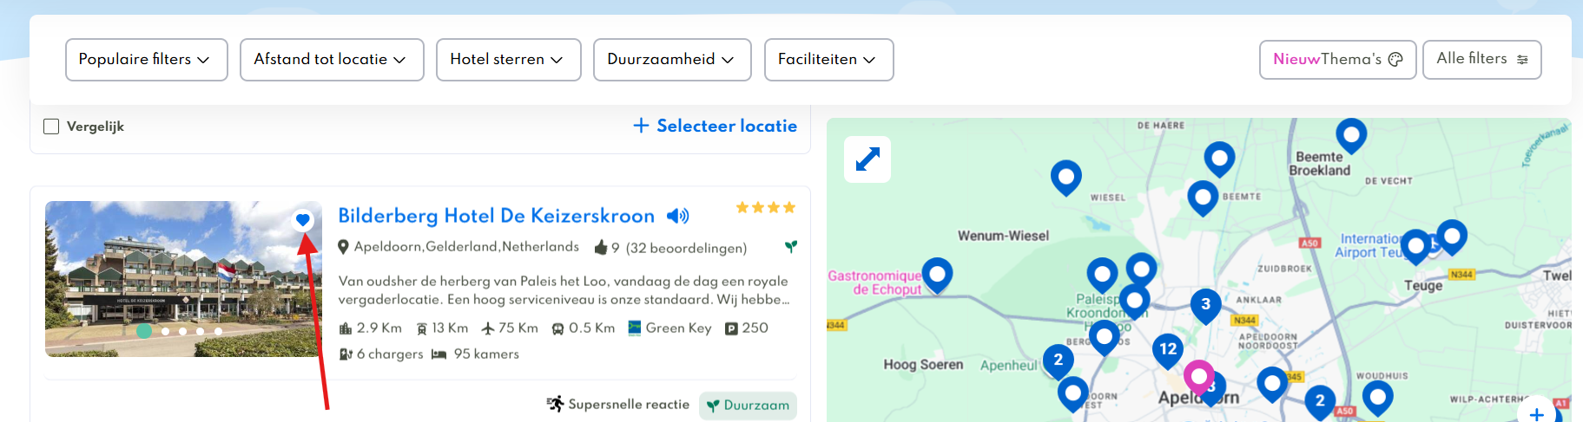Select the map pin near Wiesel label

click(1066, 178)
